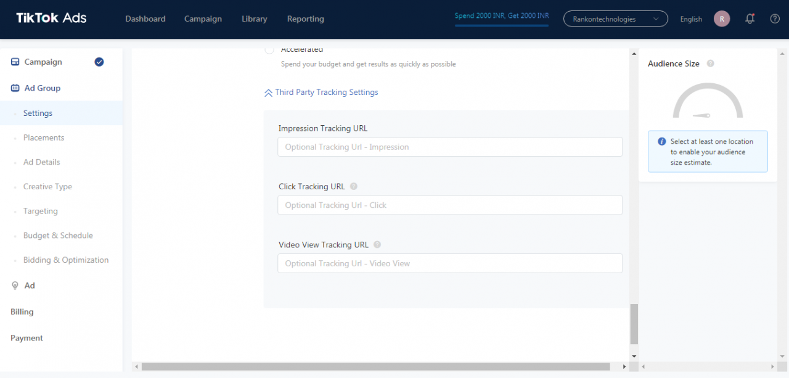This screenshot has width=789, height=378.
Task: Focus the Impression Tracking URL field
Action: click(450, 147)
